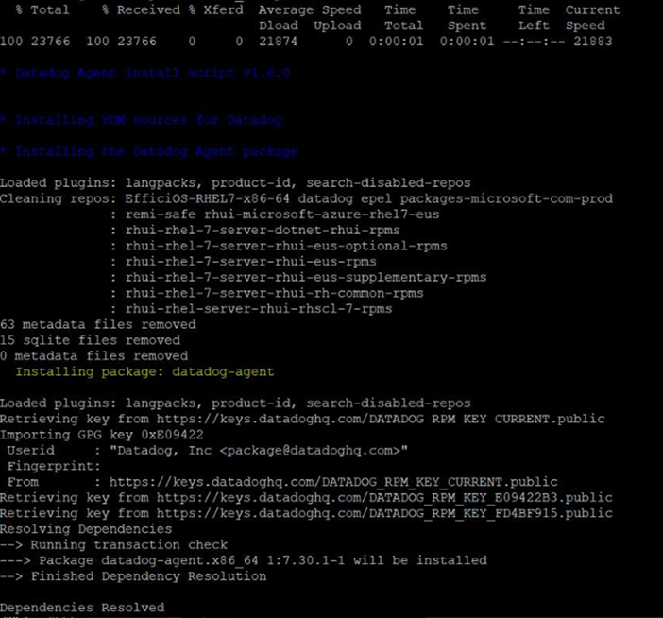
Task: Click the 'Datadog Agent install script v1.6.0' line
Action: pos(145,73)
